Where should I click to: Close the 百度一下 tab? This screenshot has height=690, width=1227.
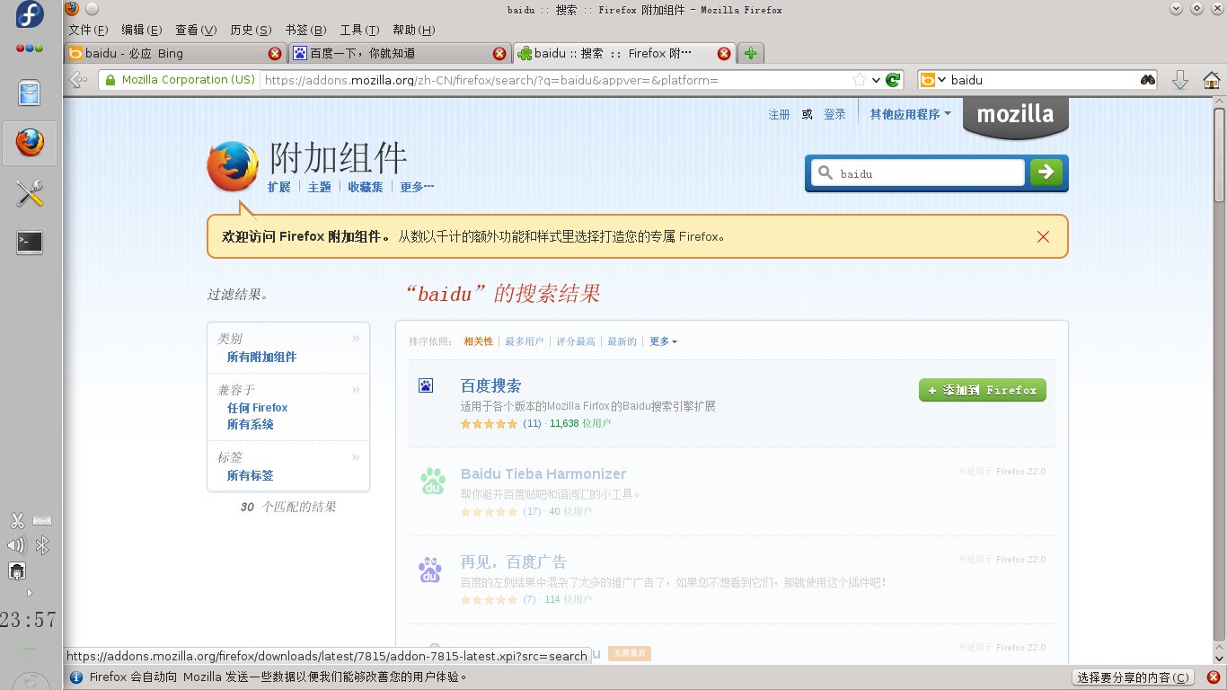click(x=499, y=54)
